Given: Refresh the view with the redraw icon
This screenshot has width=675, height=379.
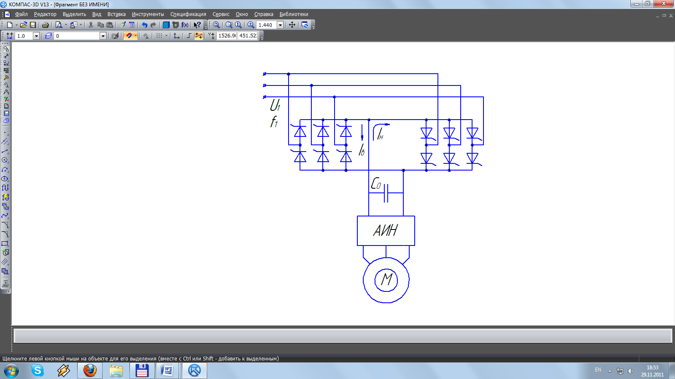Looking at the screenshot, I should pyautogui.click(x=305, y=25).
